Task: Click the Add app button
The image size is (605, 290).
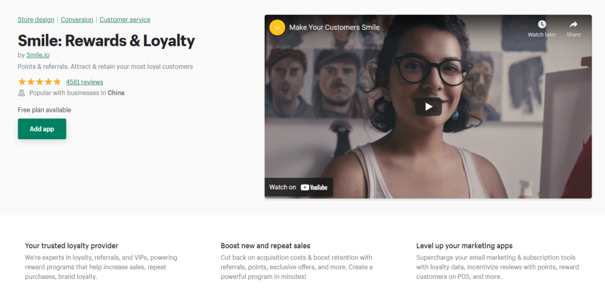Action: (42, 129)
